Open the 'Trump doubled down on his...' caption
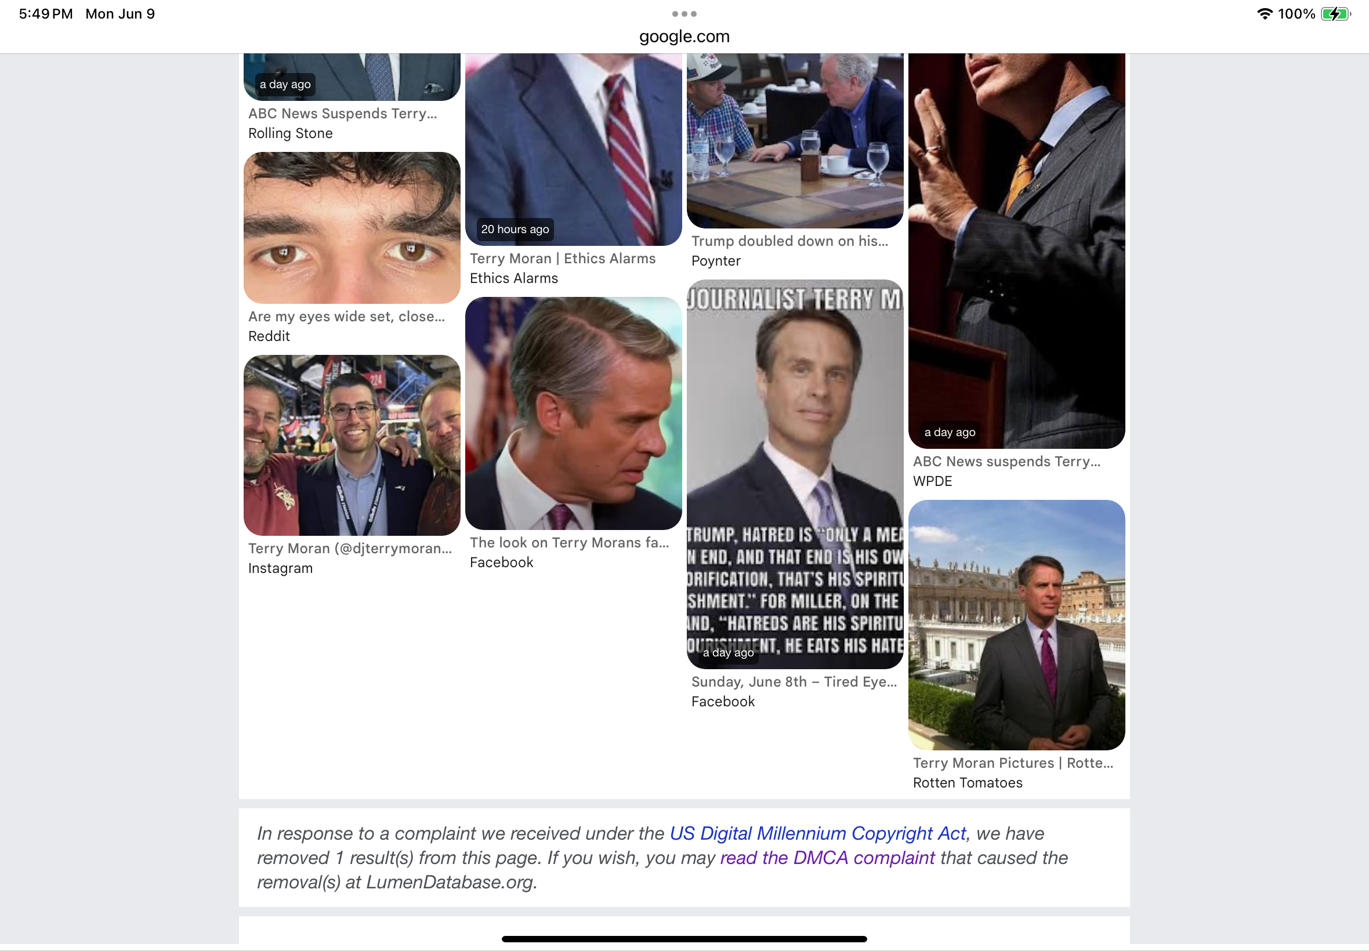 click(x=789, y=241)
